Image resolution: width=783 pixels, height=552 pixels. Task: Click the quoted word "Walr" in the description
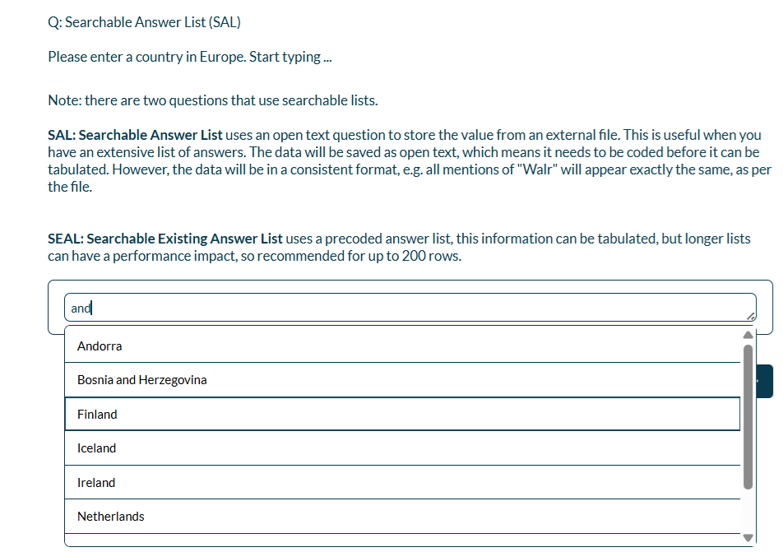tap(537, 169)
